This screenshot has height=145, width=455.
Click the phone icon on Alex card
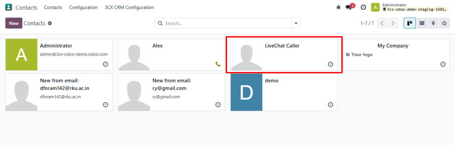[x=218, y=64]
